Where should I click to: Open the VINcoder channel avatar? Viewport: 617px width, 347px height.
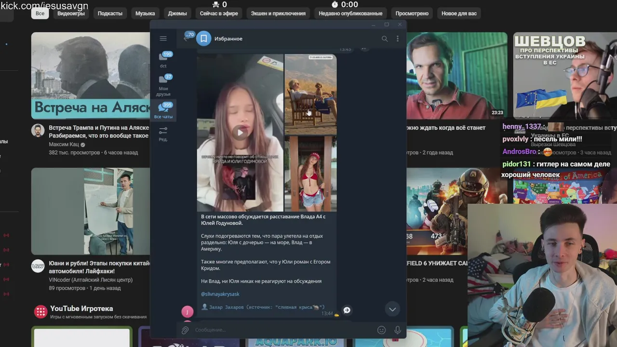click(x=38, y=266)
